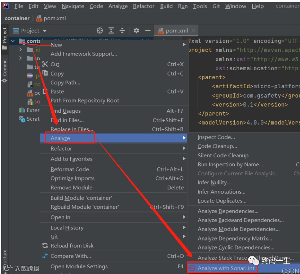Choose Optimize Imports

click(114, 178)
